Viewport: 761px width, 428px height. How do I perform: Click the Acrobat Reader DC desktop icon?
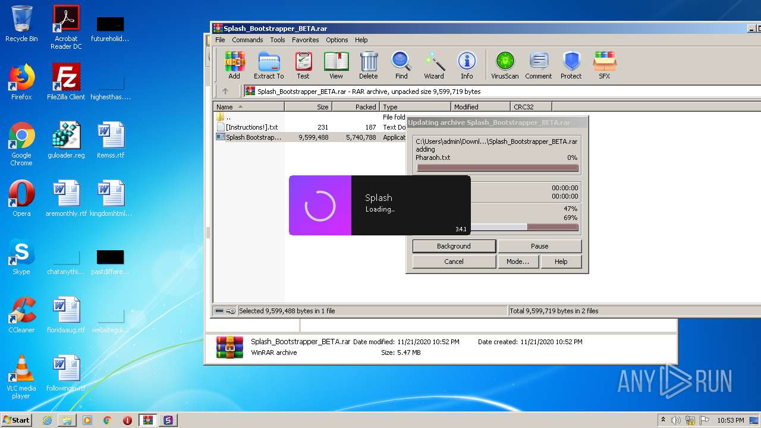pyautogui.click(x=66, y=27)
